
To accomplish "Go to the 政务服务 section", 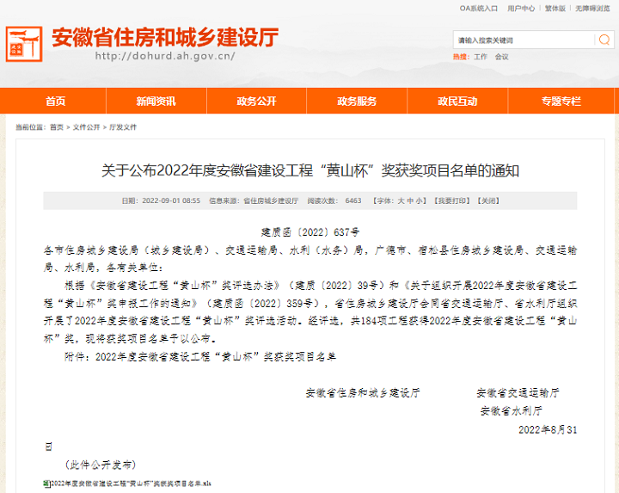I will coord(357,101).
